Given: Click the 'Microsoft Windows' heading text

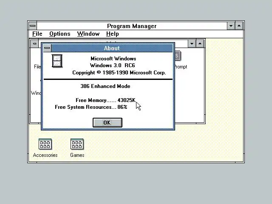Looking at the screenshot, I should (113, 59).
